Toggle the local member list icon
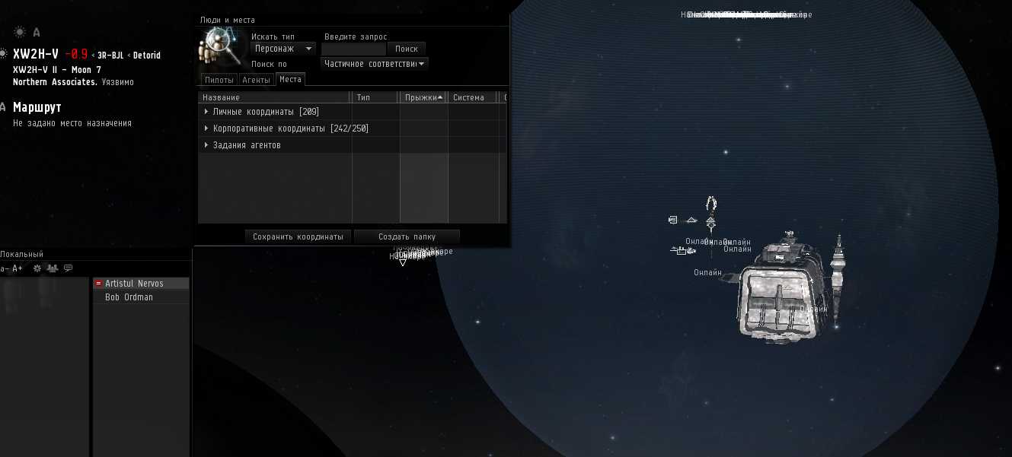1012x457 pixels. 53,268
